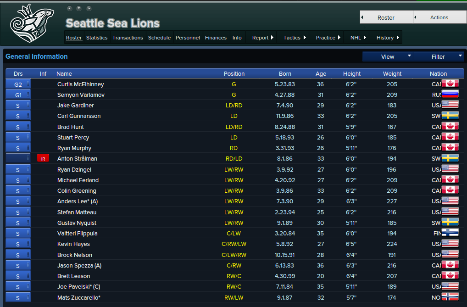Toggle S dress status for Jake Gardiner
This screenshot has height=307, width=467.
tap(18, 105)
